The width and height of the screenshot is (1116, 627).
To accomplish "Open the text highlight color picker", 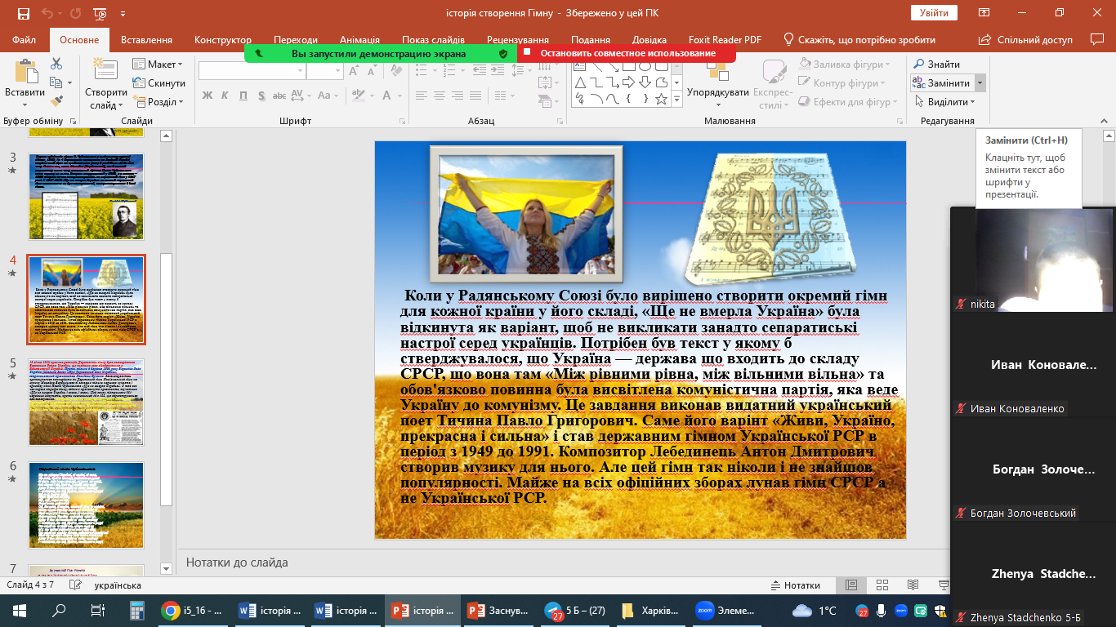I will coord(359,96).
